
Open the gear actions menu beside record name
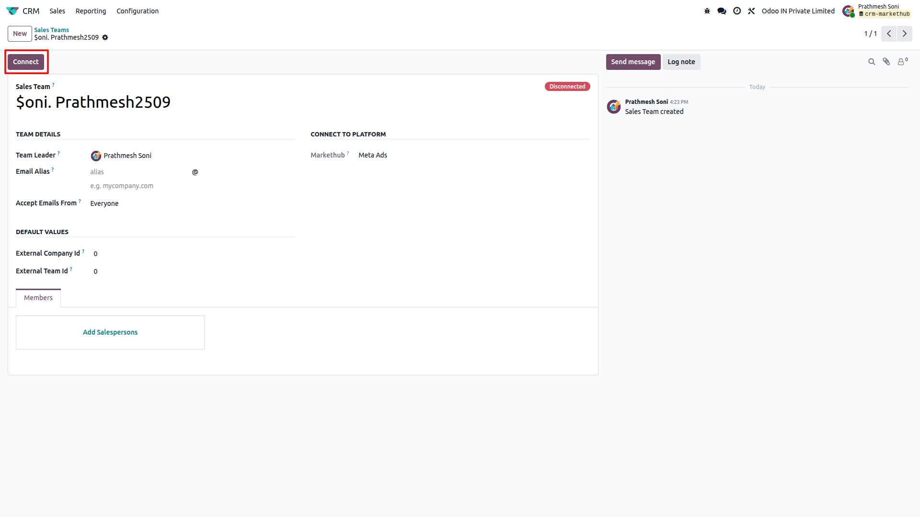click(x=105, y=37)
